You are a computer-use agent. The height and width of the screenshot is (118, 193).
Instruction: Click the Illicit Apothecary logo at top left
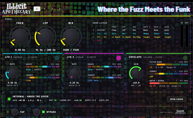(x=17, y=9)
